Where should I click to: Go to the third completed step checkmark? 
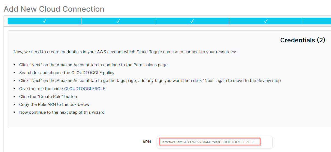[x=192, y=21]
